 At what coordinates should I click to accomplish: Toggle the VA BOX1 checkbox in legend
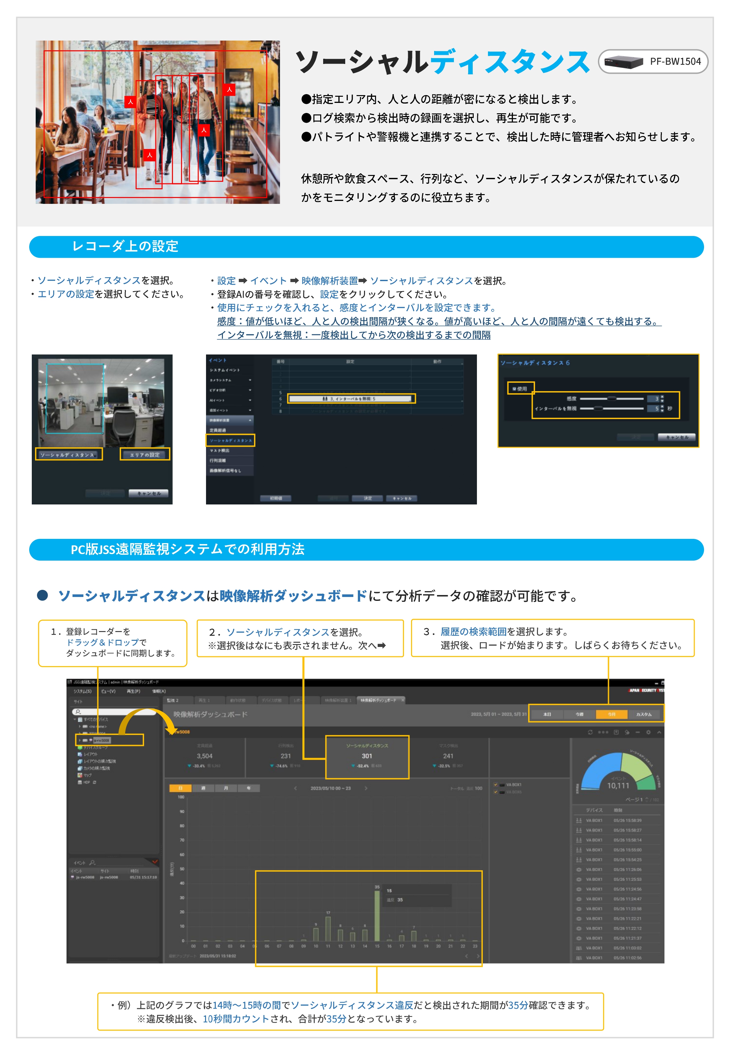tap(495, 785)
